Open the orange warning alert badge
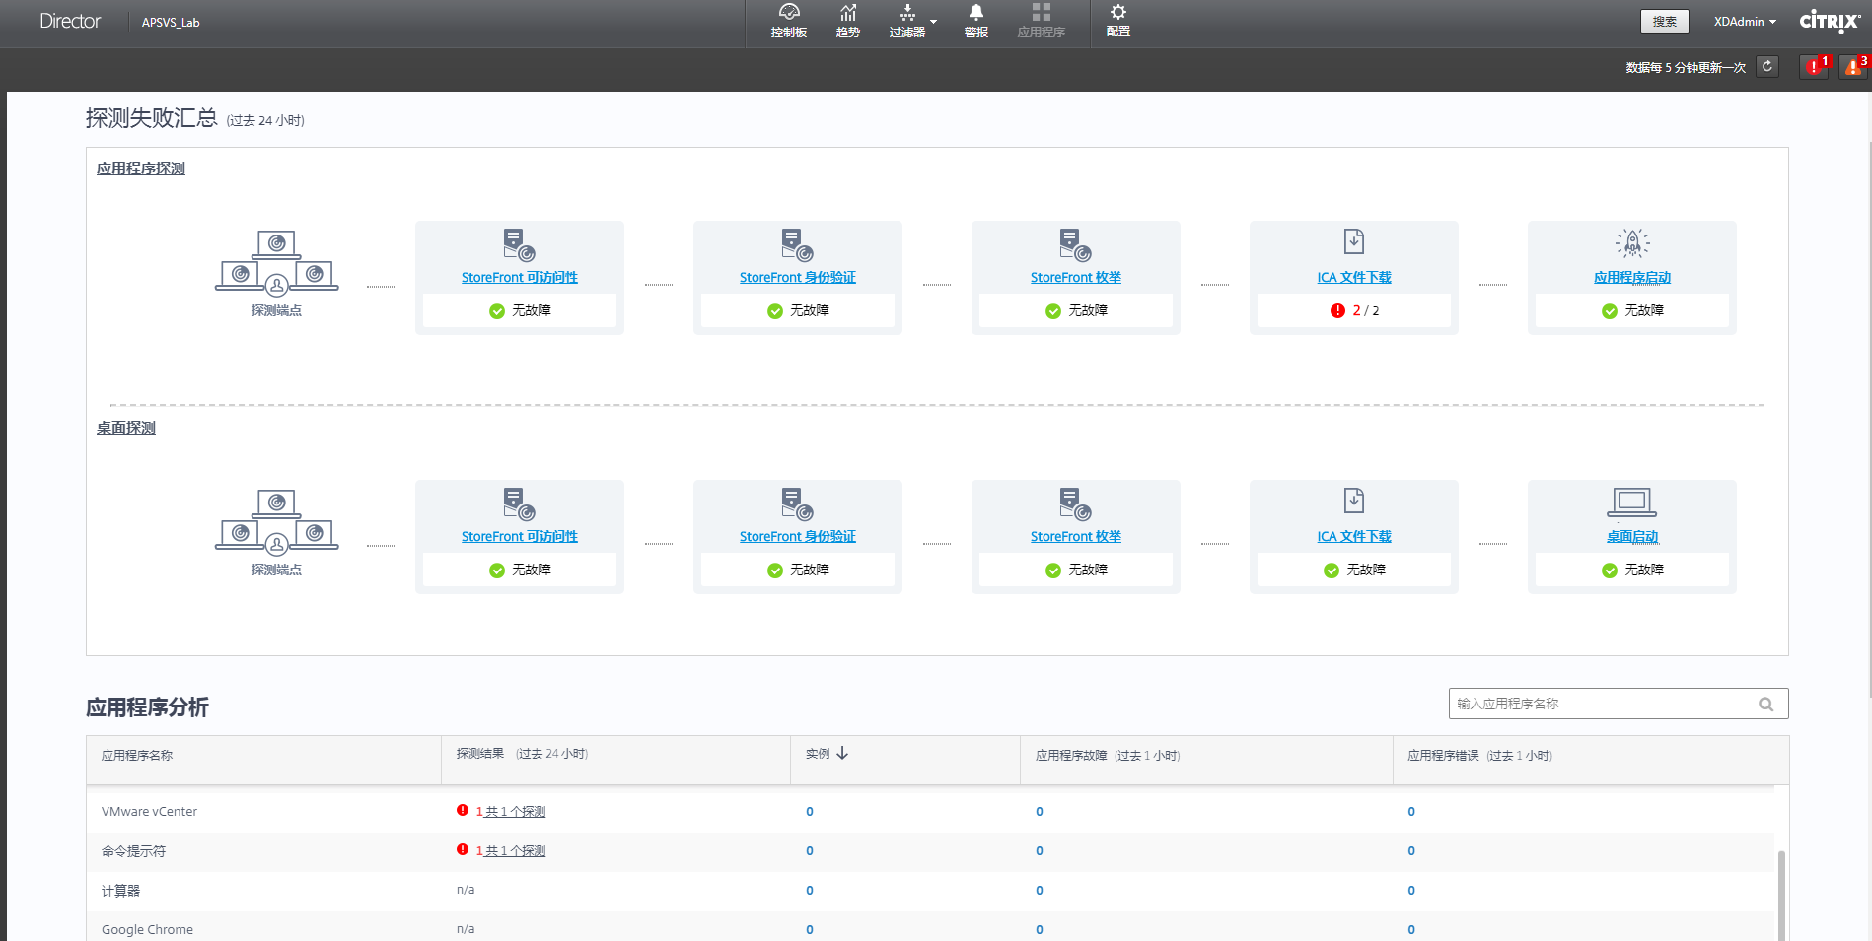Screen dimensions: 1872x941 [1853, 66]
